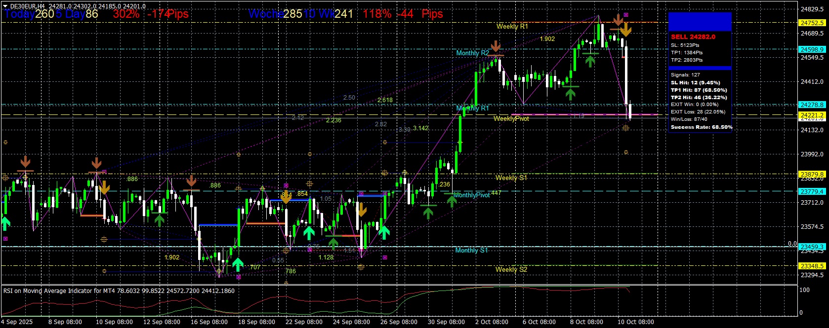Open the chart menu triangle beside DE30EUR,H4
The width and height of the screenshot is (829, 328).
point(5,6)
